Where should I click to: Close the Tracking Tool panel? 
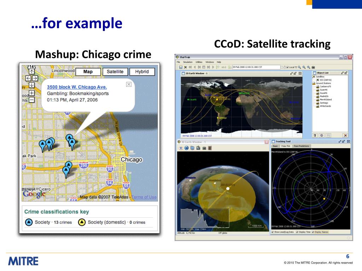[348, 141]
